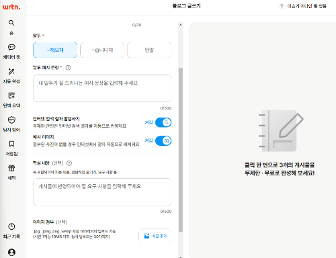The image size is (336, 258).
Task: Click the 이미지 첨부 (선택) label
Action: click(x=50, y=222)
